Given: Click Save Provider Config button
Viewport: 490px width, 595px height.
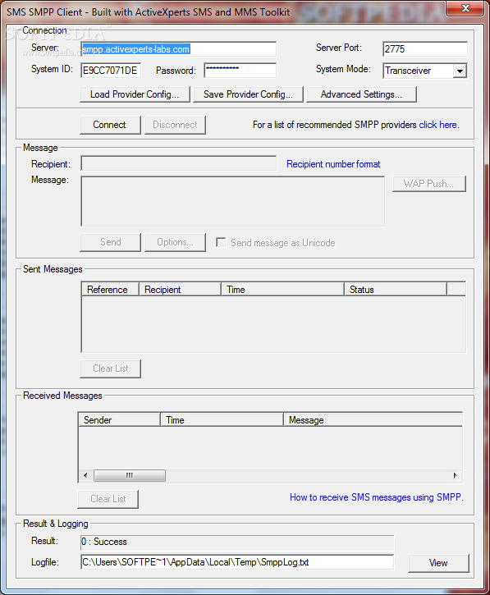Looking at the screenshot, I should tap(248, 94).
